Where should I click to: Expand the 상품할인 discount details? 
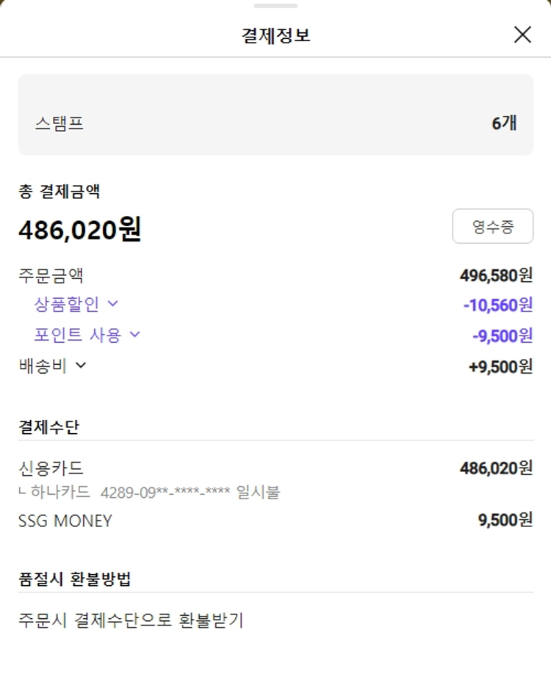click(76, 304)
